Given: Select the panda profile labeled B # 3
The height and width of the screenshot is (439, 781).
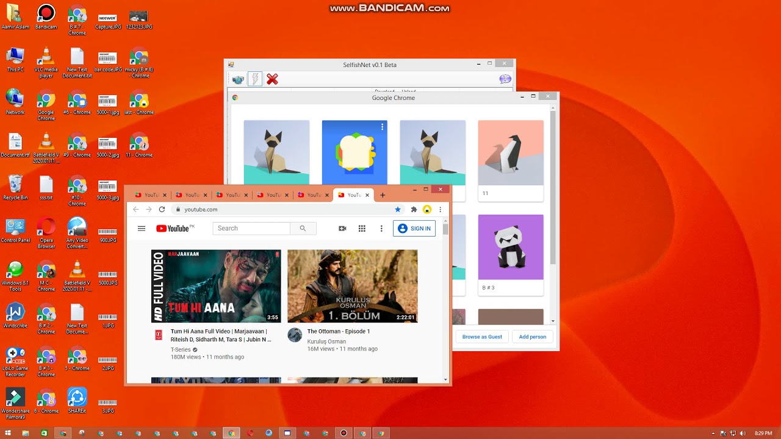Looking at the screenshot, I should point(511,255).
